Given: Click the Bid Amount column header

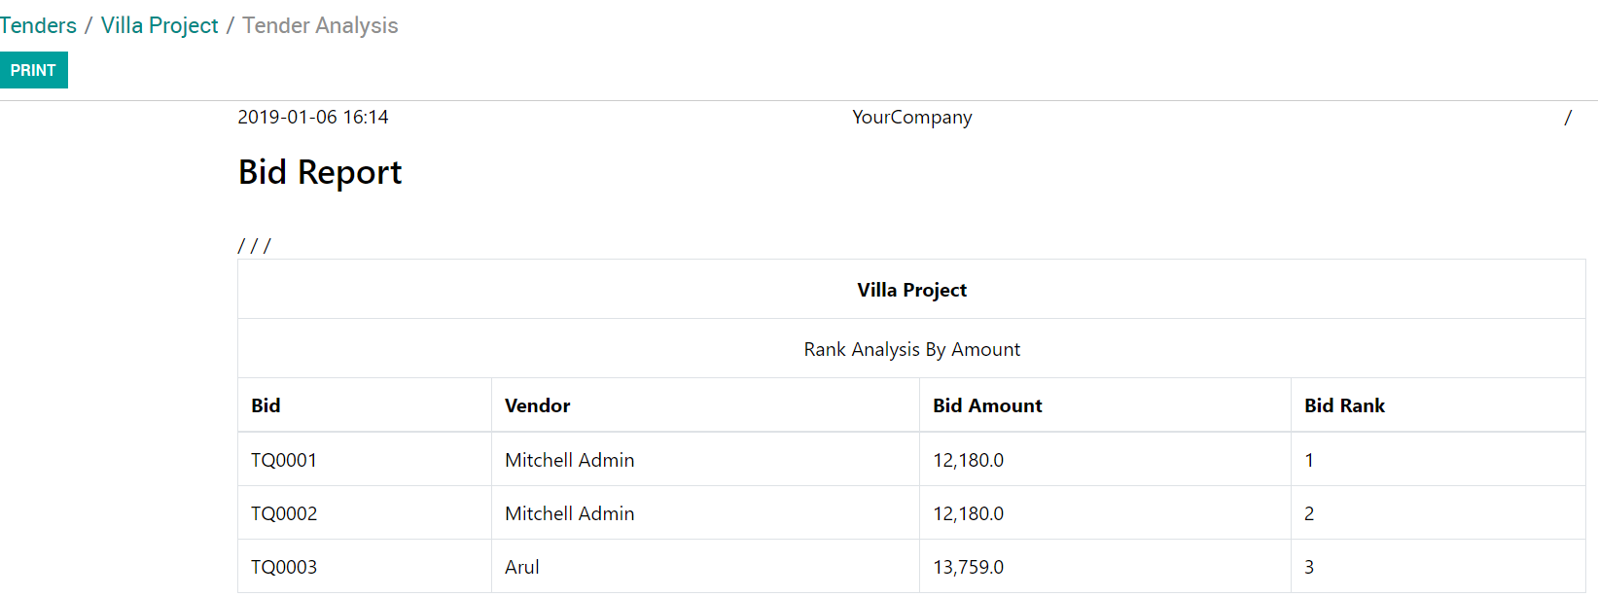Looking at the screenshot, I should coord(987,405).
